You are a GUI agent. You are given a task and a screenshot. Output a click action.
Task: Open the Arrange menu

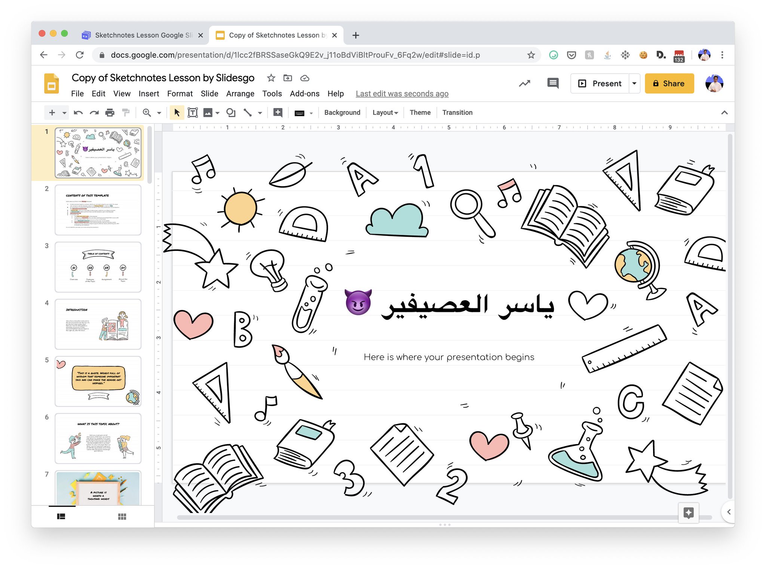(240, 93)
